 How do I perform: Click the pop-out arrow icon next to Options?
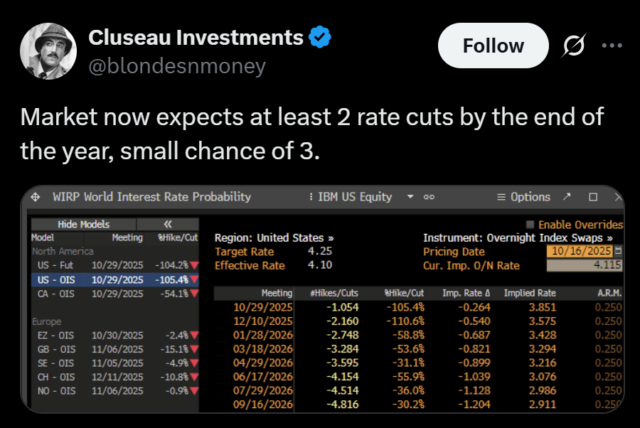tap(567, 197)
